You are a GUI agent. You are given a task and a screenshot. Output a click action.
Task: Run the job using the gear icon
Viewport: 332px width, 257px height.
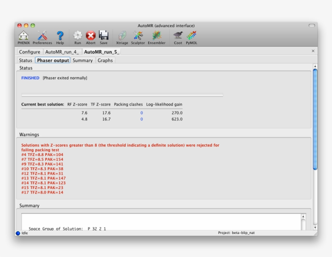click(77, 35)
